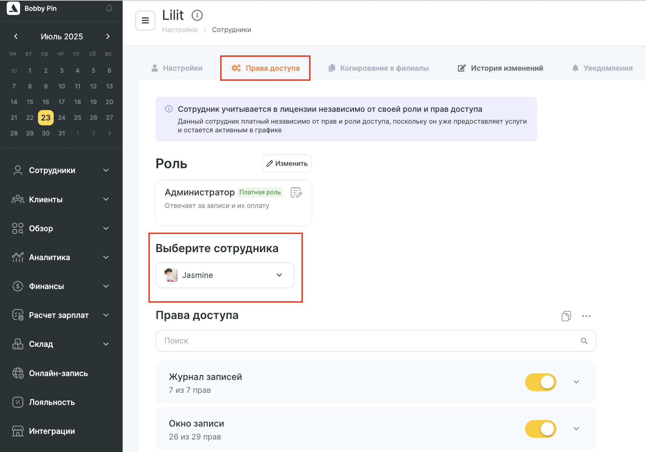Open the Jasmine employee dropdown
The height and width of the screenshot is (452, 646).
point(225,275)
